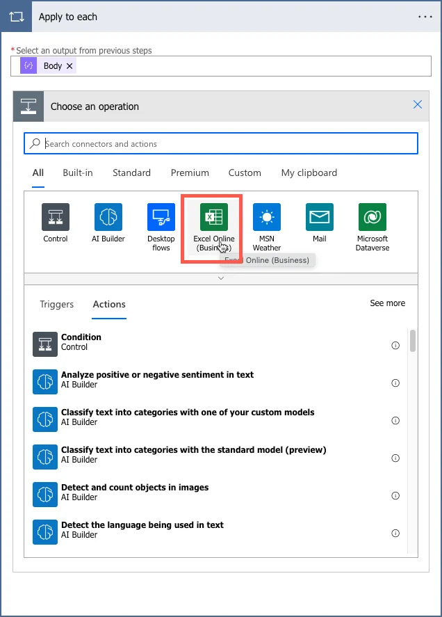Viewport: 442px width, 617px height.
Task: Click the Apply to each loop icon
Action: click(15, 16)
